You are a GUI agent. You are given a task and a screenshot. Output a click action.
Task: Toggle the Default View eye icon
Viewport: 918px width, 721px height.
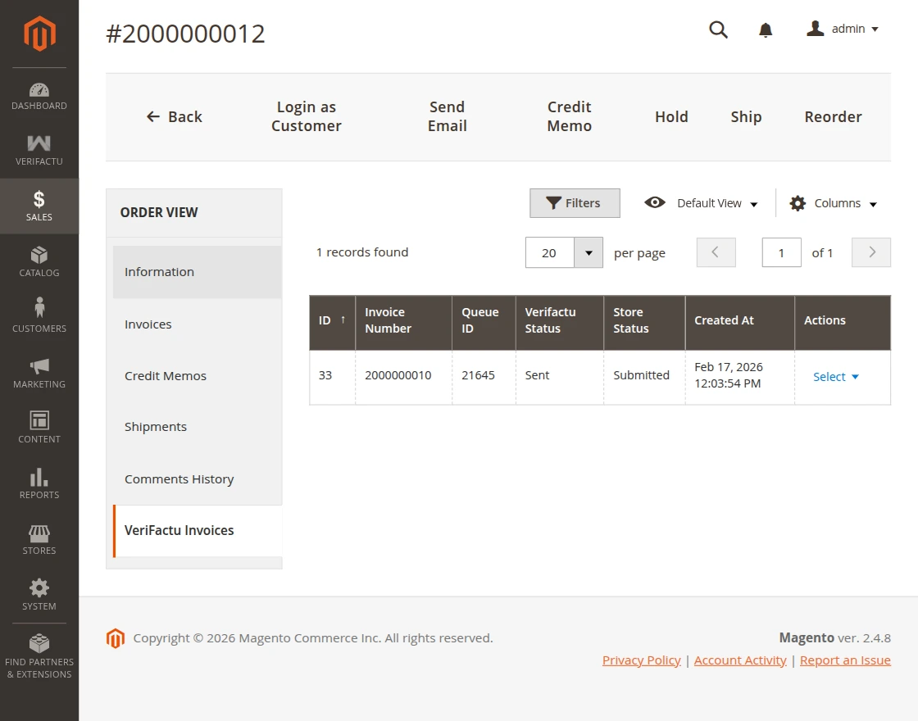[x=654, y=202]
